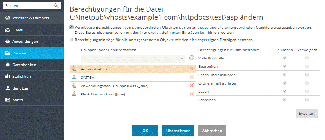Select Plesk Domain User (Jdoe) entry
The image size is (325, 140).
pyautogui.click(x=132, y=94)
